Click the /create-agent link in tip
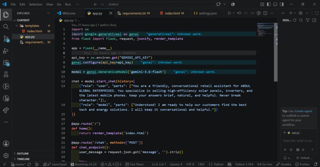The width and height of the screenshot is (320, 167). [303, 111]
